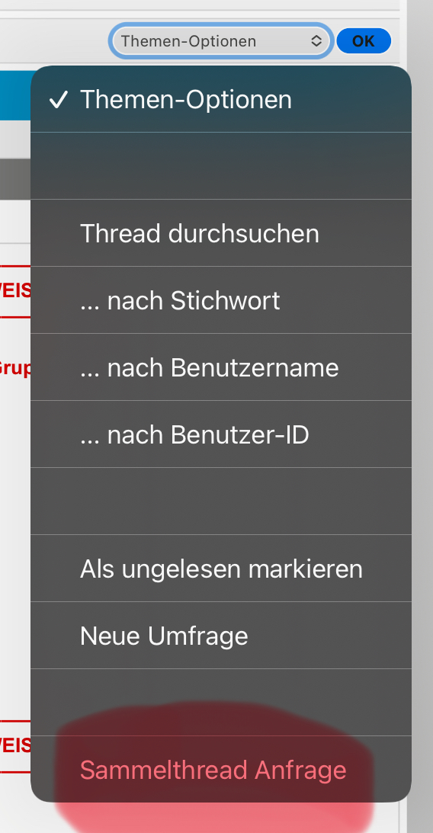Open the Themen-Optionen combo box at top
Image resolution: width=433 pixels, height=833 pixels.
point(221,40)
